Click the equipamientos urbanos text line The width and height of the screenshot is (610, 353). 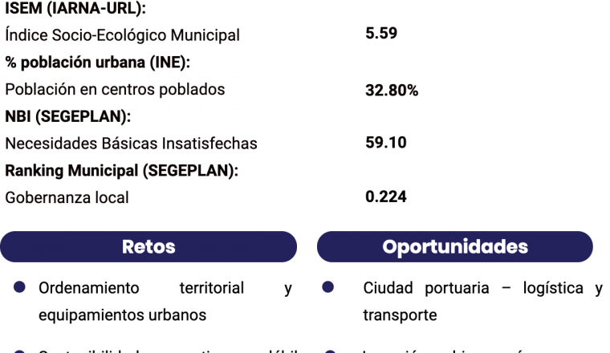(122, 315)
